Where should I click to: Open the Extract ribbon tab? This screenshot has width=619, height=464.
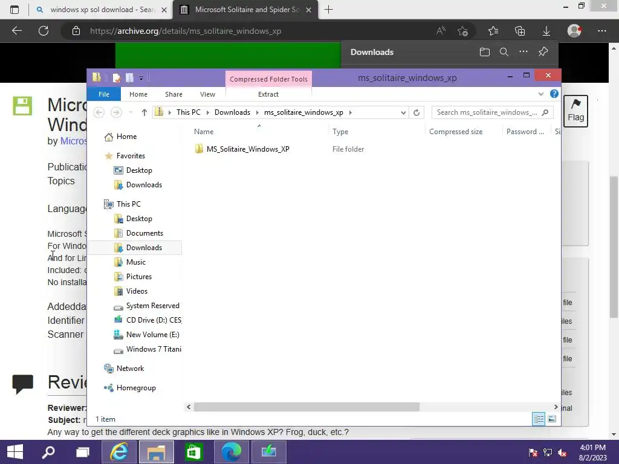[268, 94]
